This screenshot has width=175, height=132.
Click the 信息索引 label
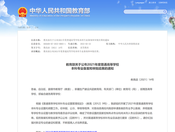36,44
